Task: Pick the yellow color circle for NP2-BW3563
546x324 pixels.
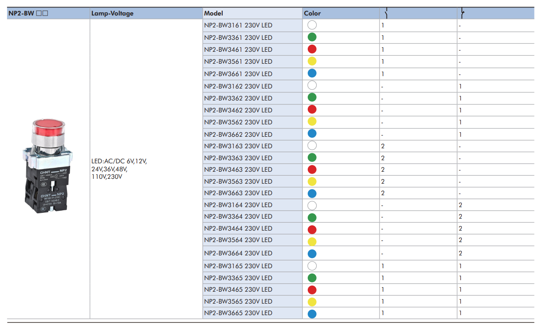Action: 312,181
